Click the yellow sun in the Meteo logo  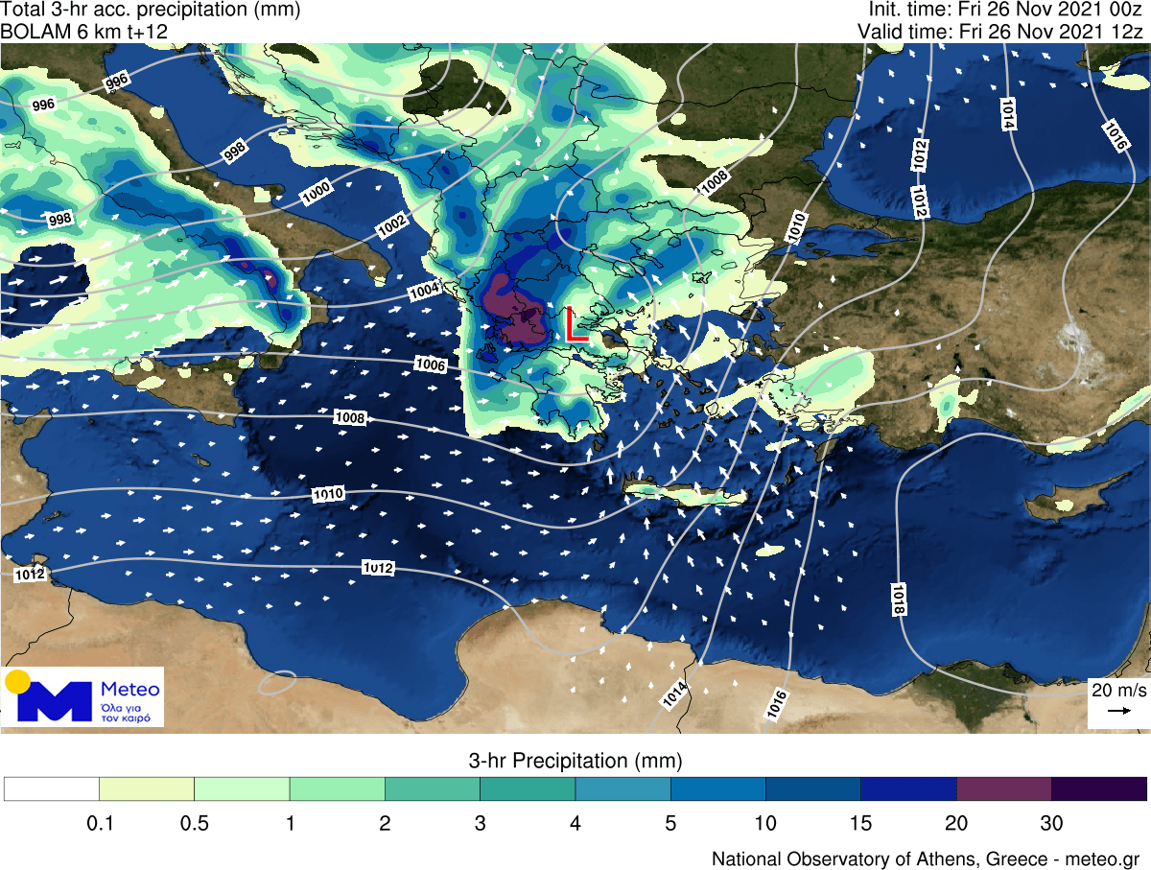point(18,682)
